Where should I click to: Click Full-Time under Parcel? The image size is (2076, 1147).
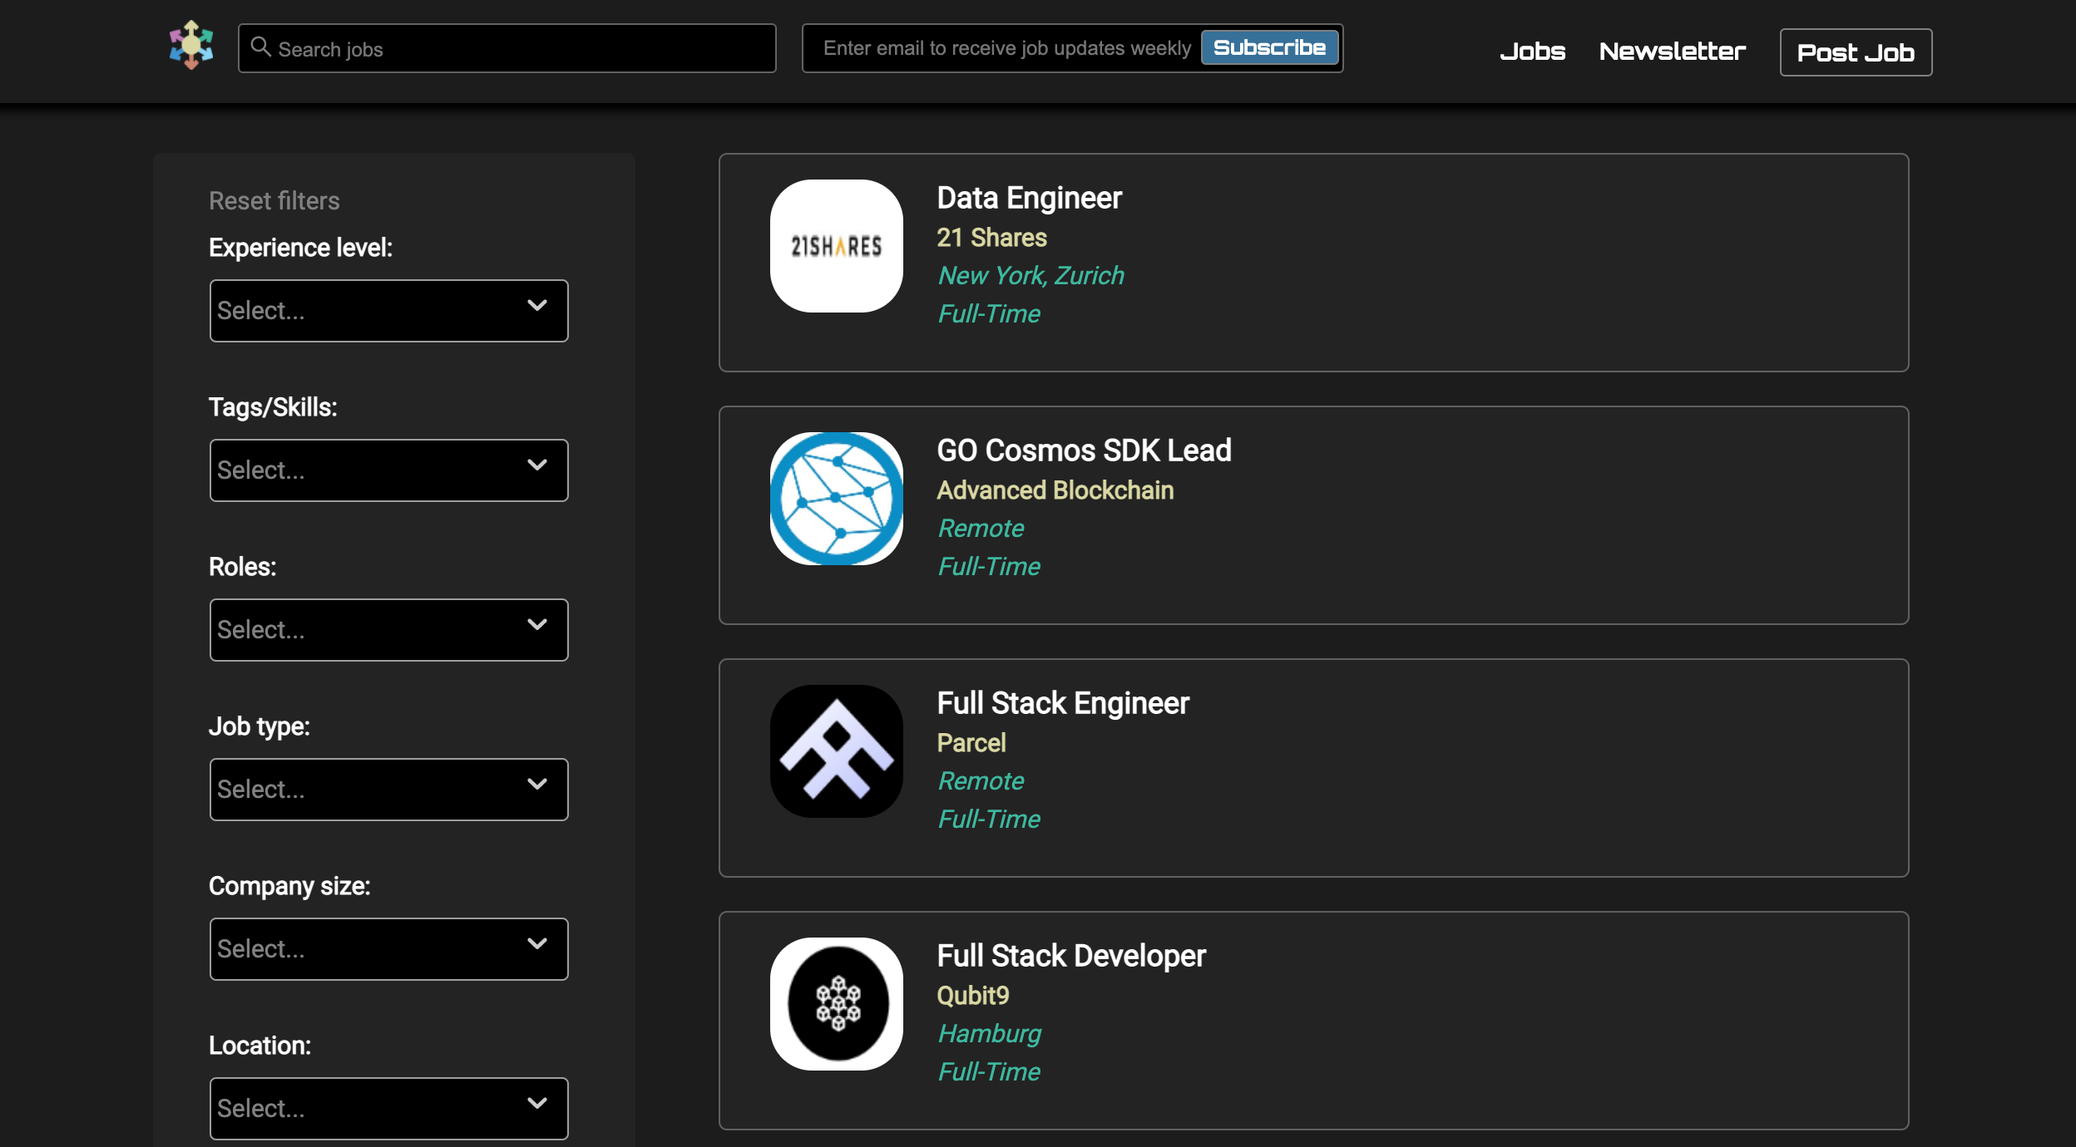[x=989, y=820]
